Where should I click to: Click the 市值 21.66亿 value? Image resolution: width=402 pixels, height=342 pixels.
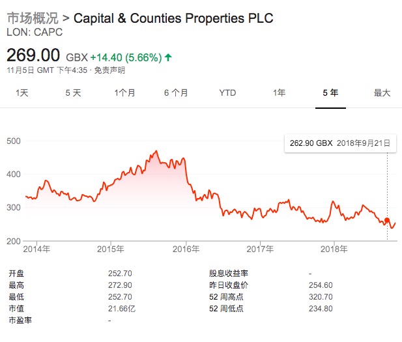(122, 308)
